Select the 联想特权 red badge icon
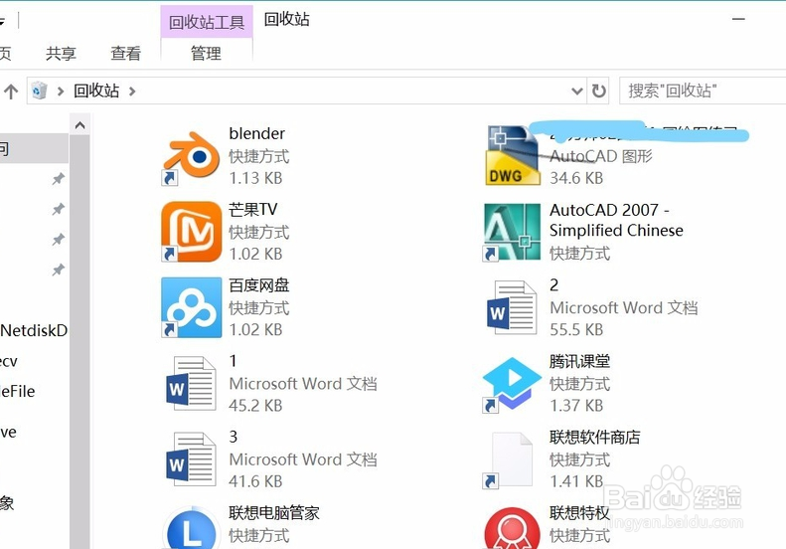 click(512, 528)
